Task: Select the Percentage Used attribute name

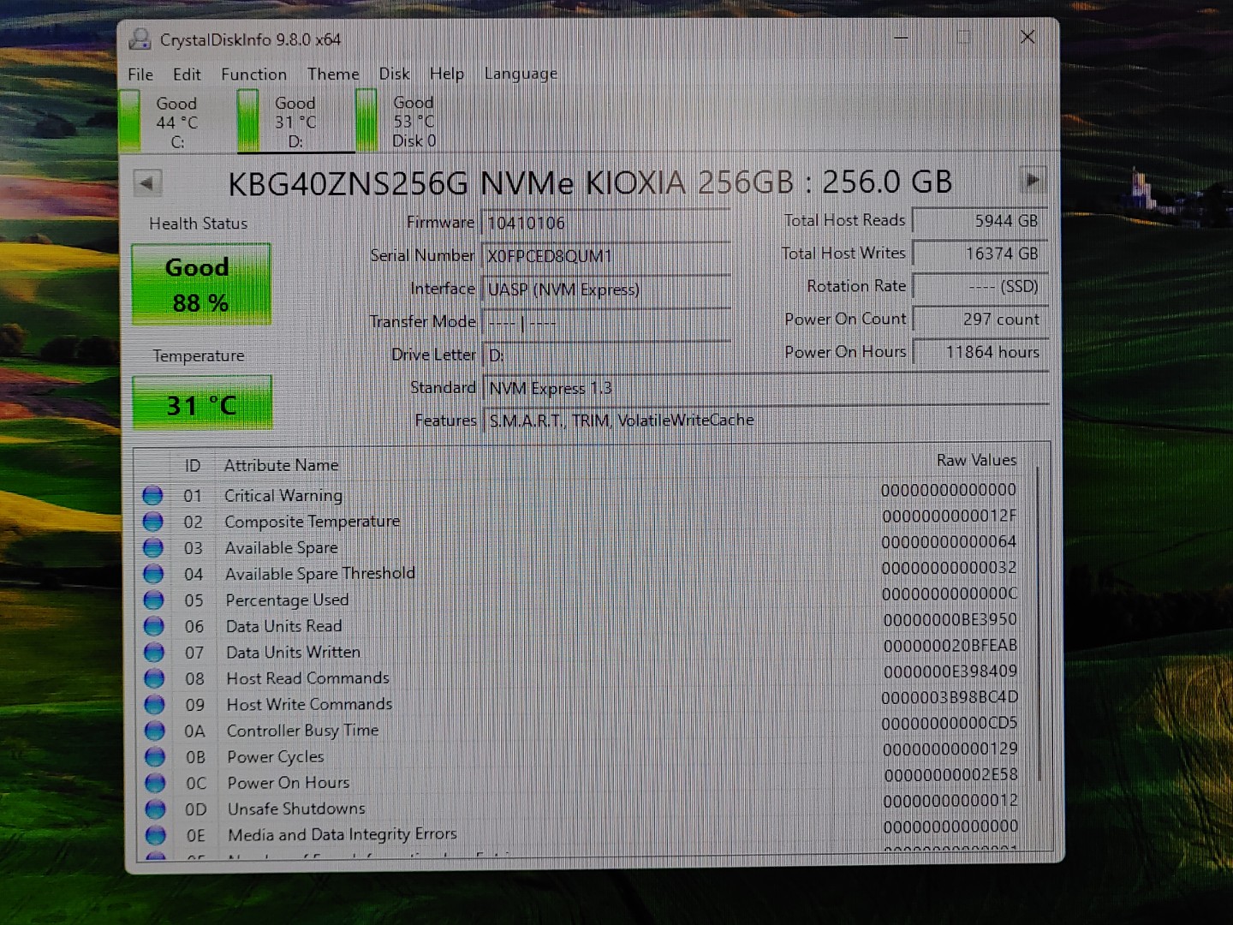Action: (x=287, y=600)
